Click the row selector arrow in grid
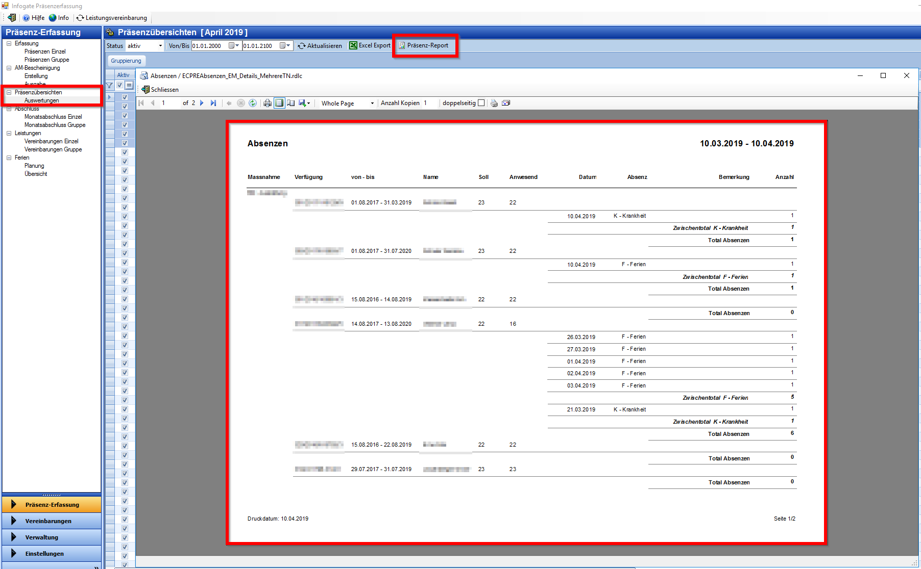Image resolution: width=921 pixels, height=569 pixels. (x=109, y=97)
